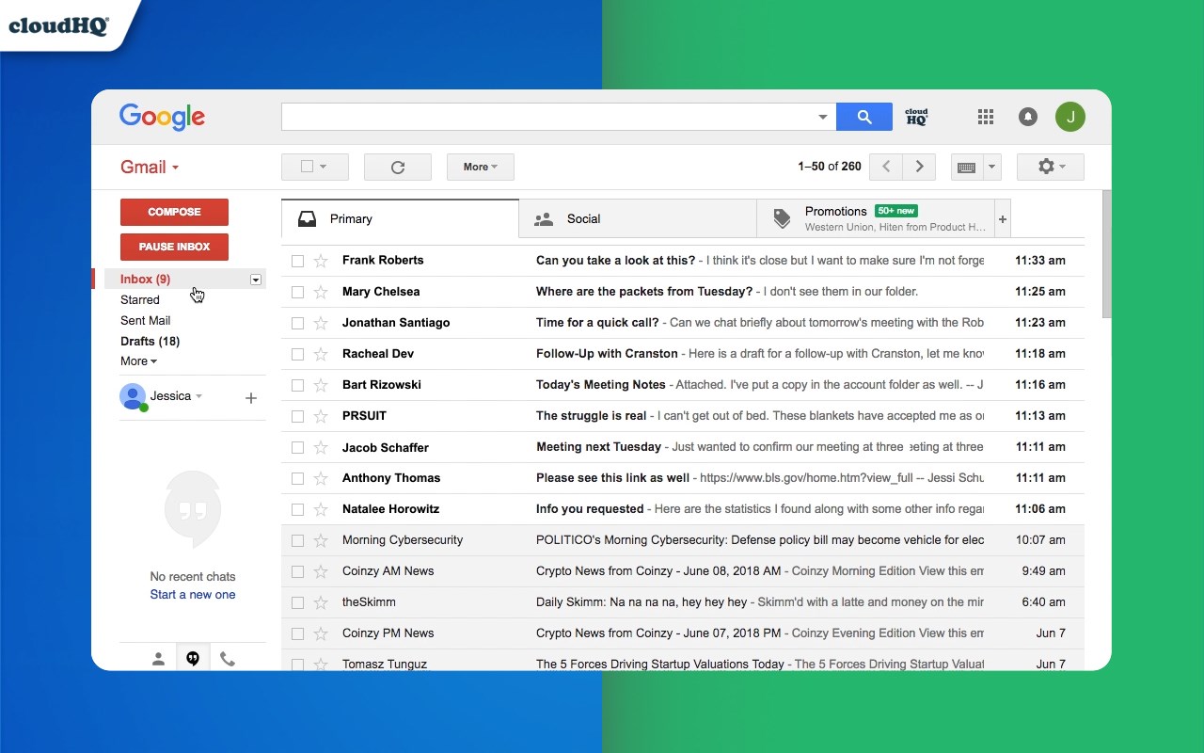Open the J account avatar
Image resolution: width=1204 pixels, height=753 pixels.
click(1070, 117)
